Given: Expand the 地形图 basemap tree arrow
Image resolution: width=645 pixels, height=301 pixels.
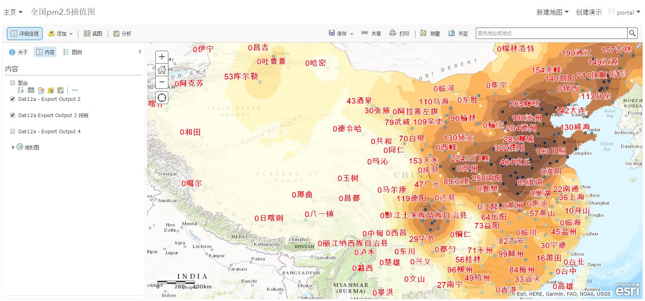Looking at the screenshot, I should point(13,147).
